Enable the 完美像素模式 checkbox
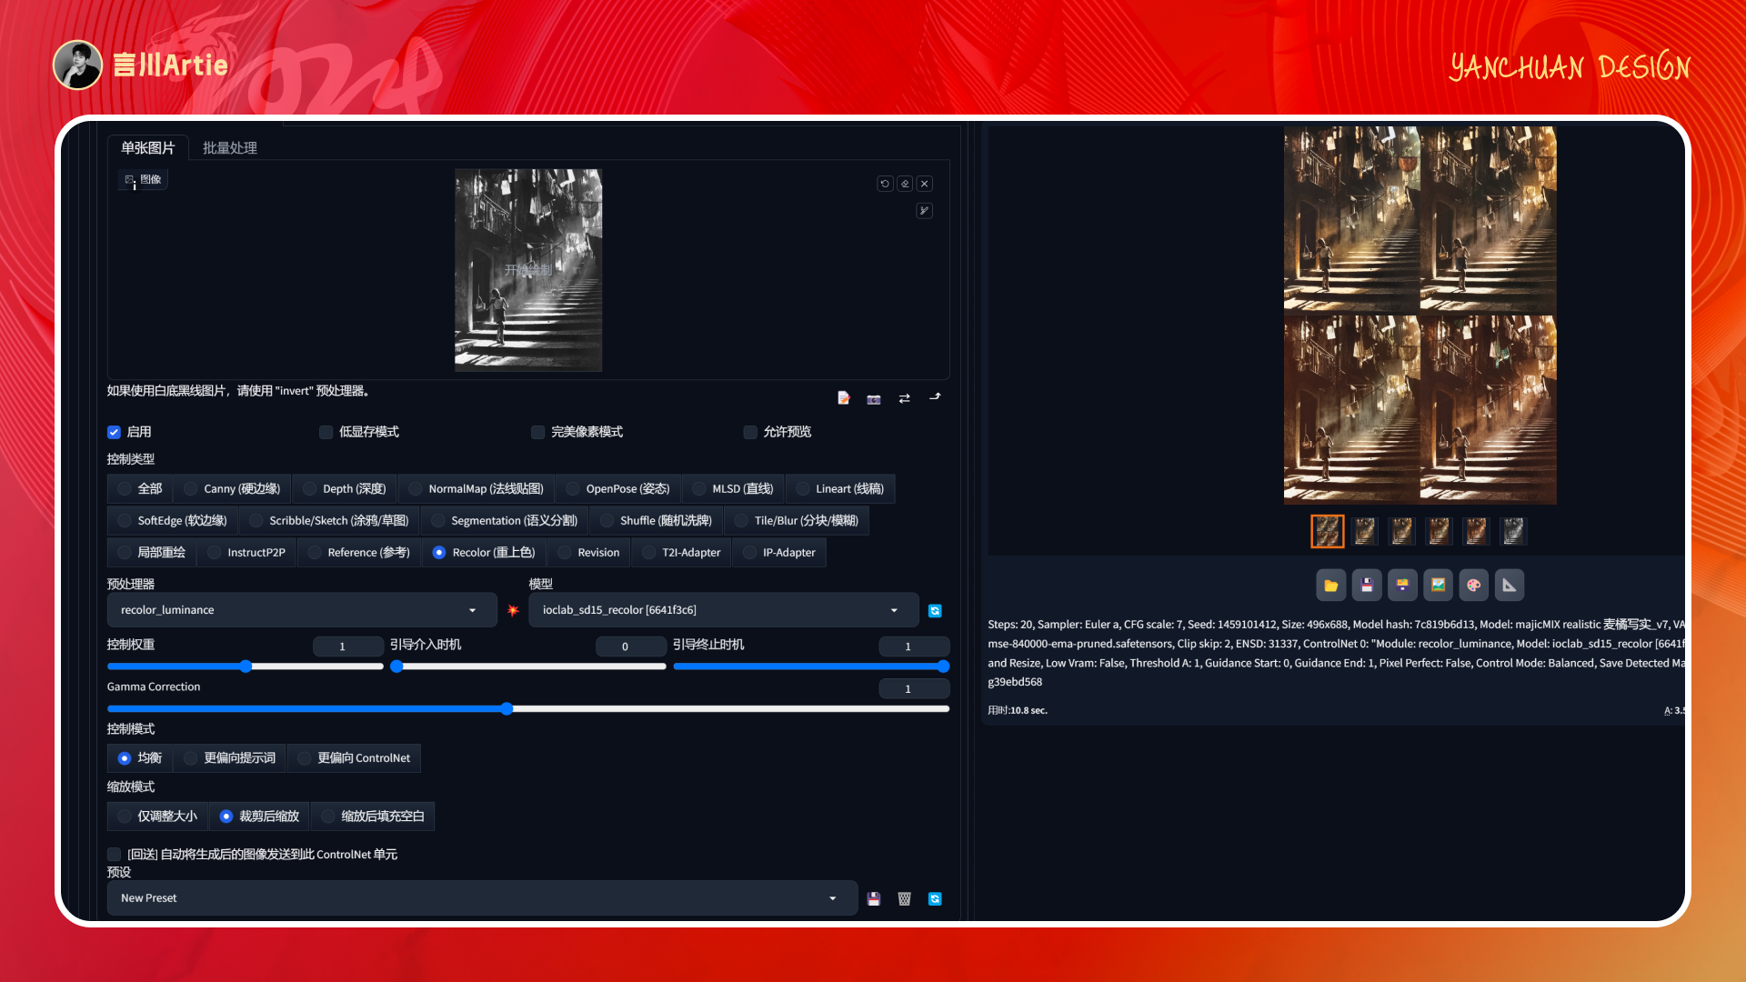This screenshot has width=1746, height=982. click(537, 432)
